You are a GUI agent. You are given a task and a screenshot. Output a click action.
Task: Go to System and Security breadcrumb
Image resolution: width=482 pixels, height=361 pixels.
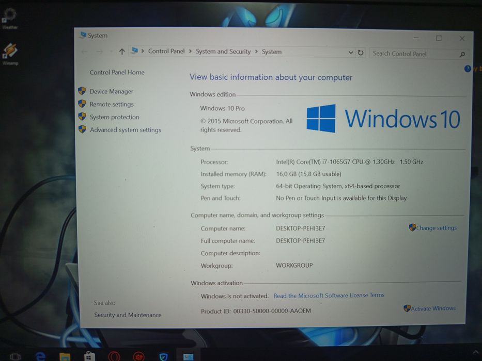(223, 52)
